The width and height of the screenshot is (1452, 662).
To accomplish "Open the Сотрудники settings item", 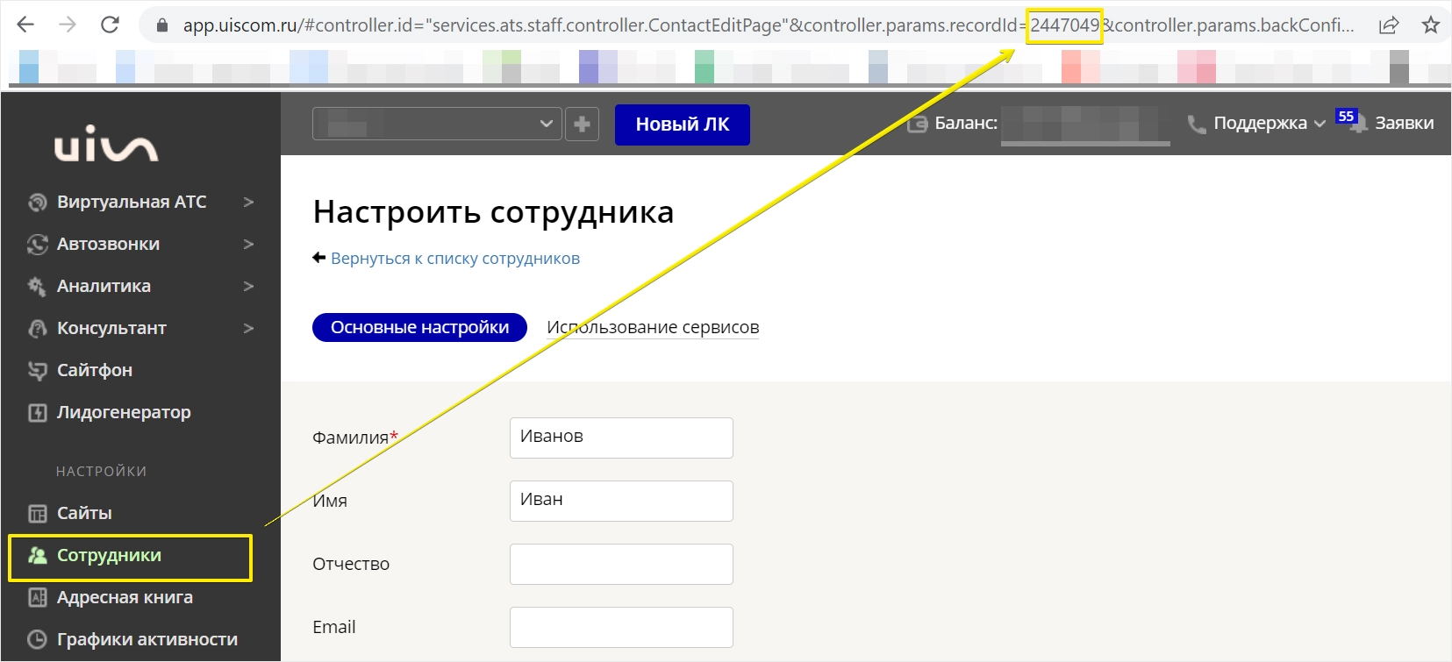I will pos(109,555).
